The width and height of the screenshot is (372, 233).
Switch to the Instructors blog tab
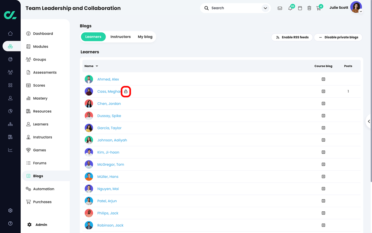[120, 37]
